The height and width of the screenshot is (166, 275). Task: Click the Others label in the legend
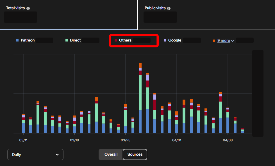125,40
